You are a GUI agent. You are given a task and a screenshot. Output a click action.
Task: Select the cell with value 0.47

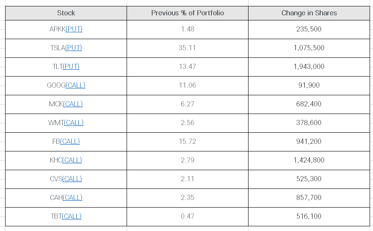188,217
